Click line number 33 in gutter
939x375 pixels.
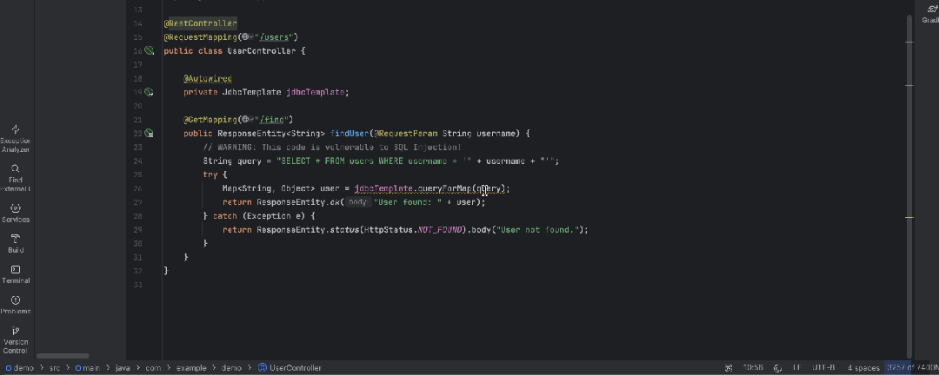coord(137,285)
